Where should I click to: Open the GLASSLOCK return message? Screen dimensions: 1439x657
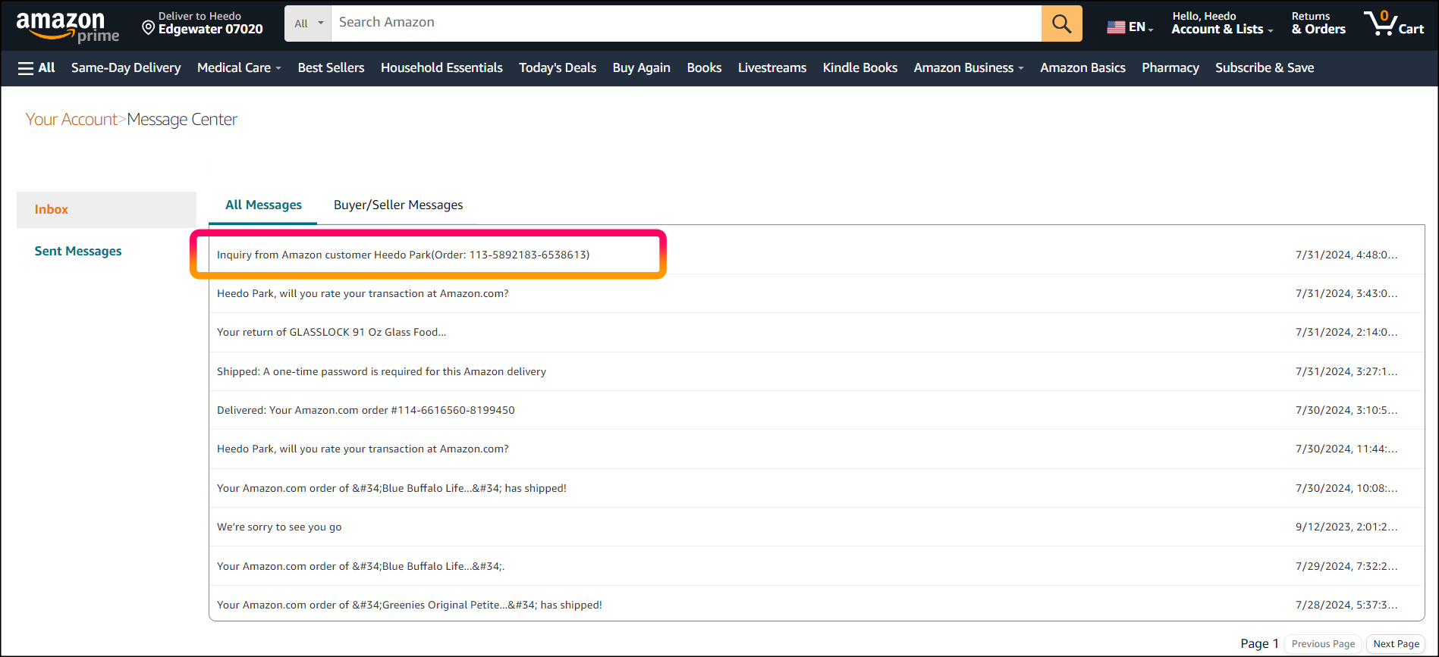tap(816, 332)
